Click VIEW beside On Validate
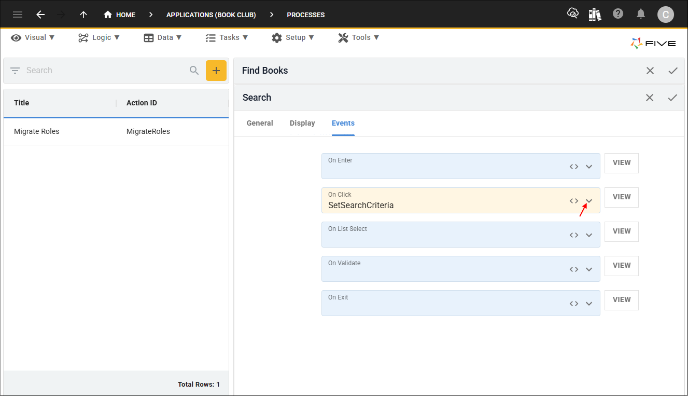This screenshot has height=396, width=688. pos(622,266)
